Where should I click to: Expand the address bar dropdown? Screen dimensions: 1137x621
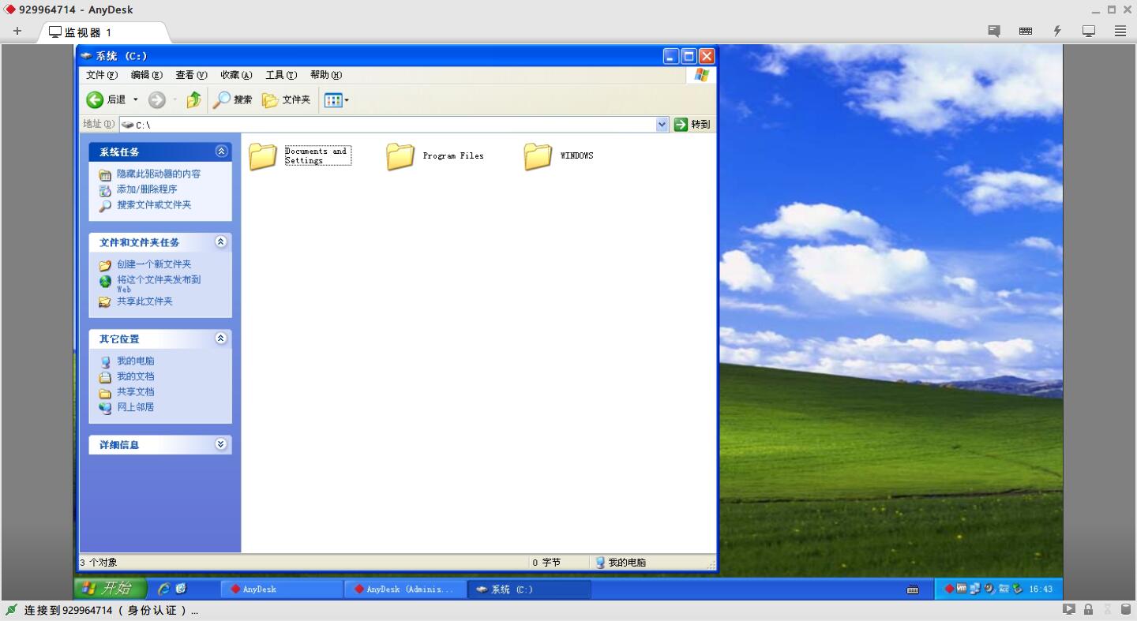click(x=662, y=124)
